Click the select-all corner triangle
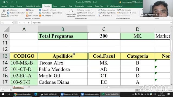 pyautogui.click(x=6, y=29)
